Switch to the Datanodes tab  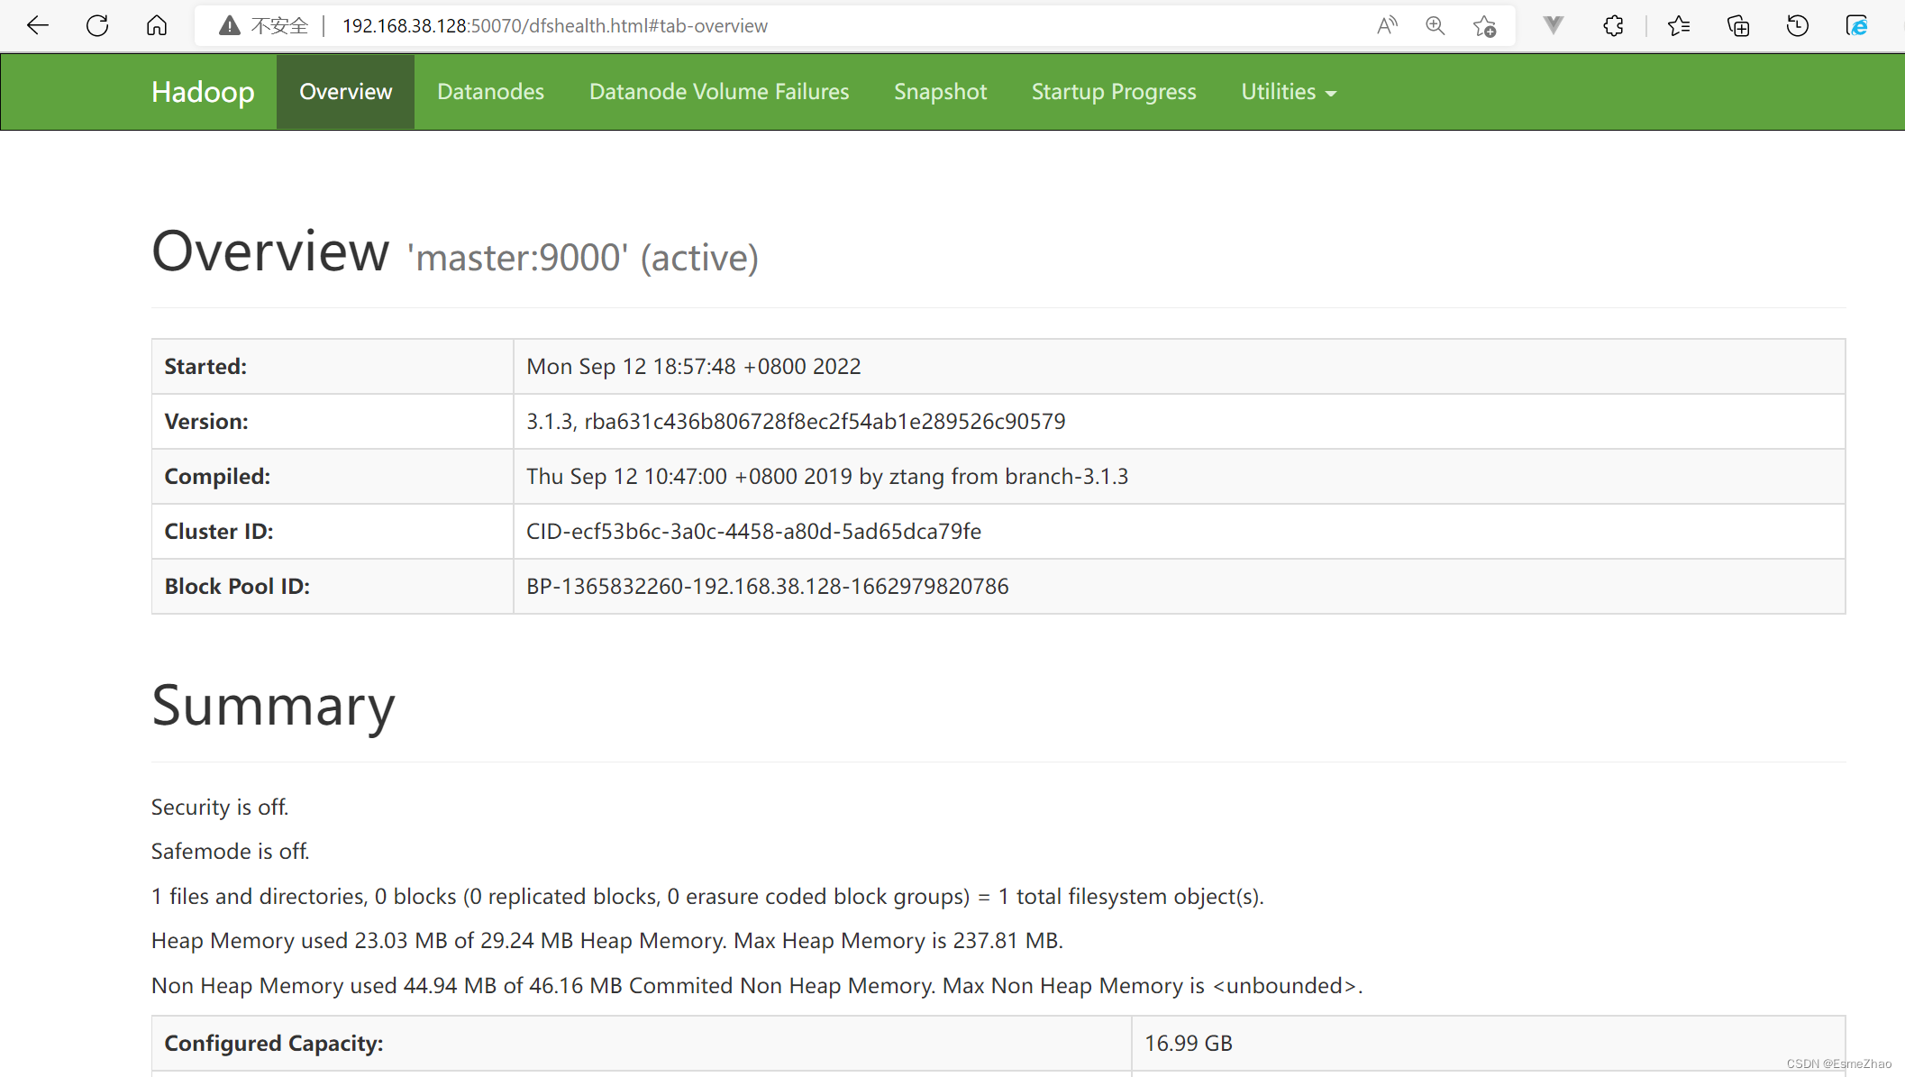(x=490, y=91)
